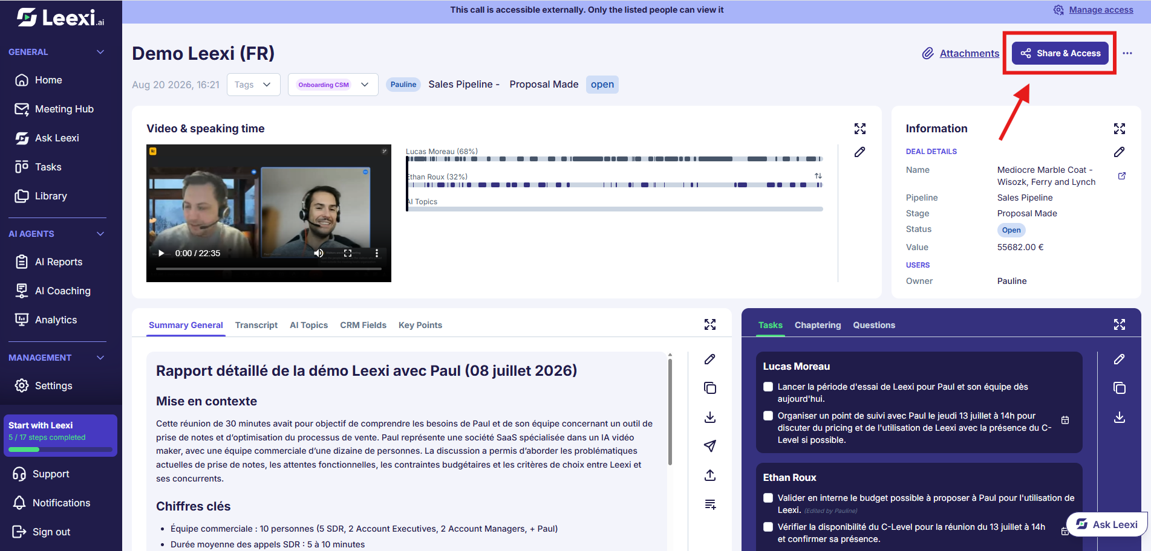Check the 'Vérifier la disponibilité du C-Level' task

click(768, 527)
